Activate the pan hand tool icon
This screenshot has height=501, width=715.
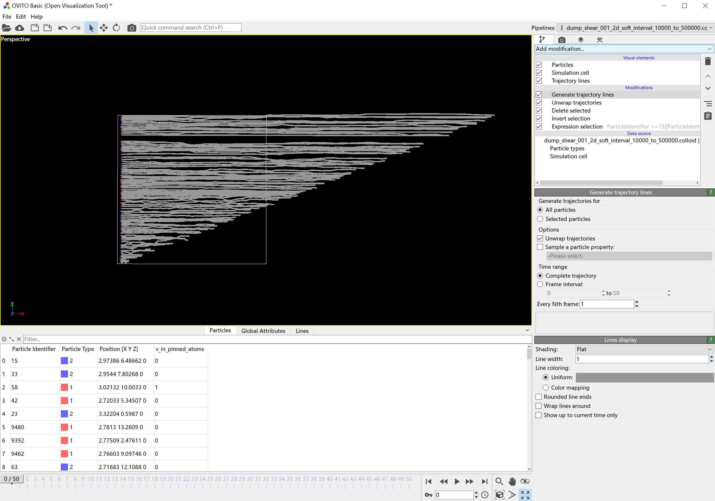tap(512, 482)
